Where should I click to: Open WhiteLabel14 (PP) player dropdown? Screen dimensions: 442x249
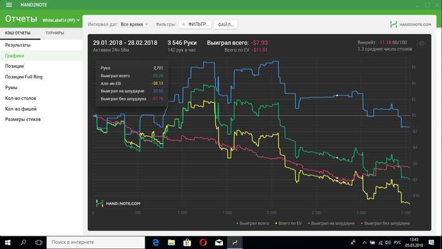[x=61, y=20]
